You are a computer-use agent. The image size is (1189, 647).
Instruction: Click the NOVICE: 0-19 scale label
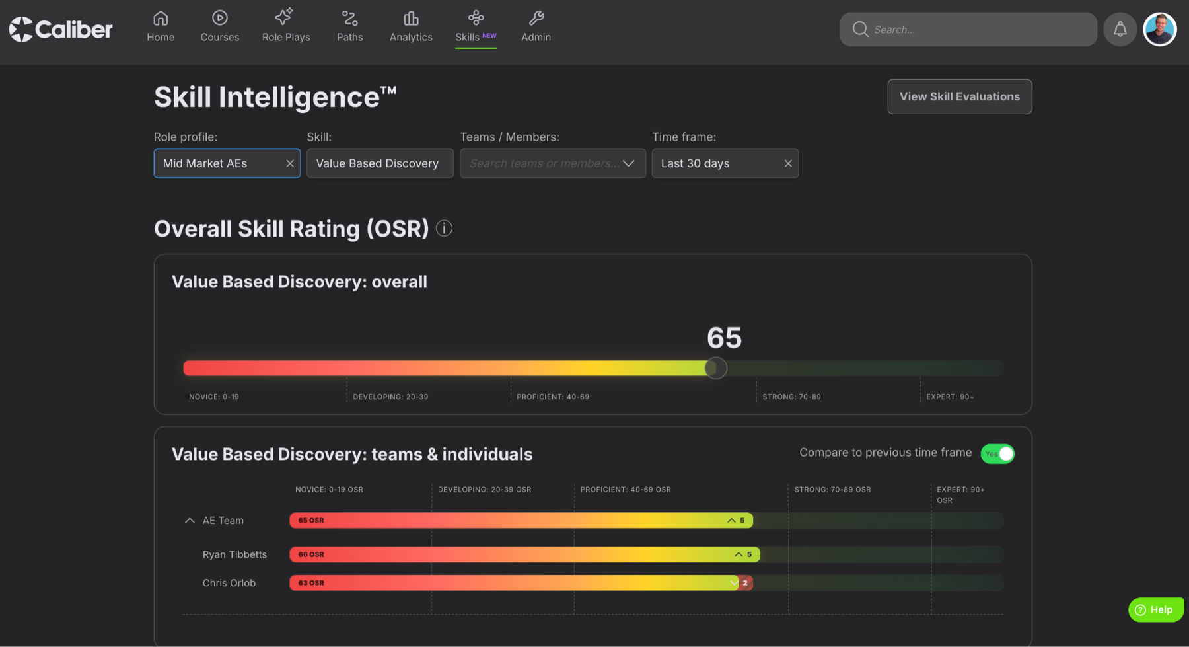[x=214, y=397]
